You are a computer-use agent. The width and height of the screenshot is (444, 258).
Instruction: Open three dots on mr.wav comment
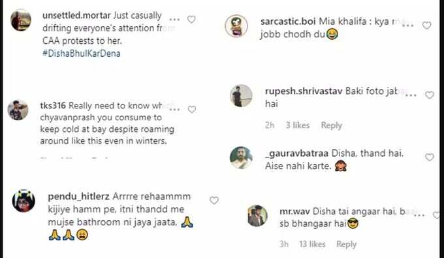[x=419, y=216]
